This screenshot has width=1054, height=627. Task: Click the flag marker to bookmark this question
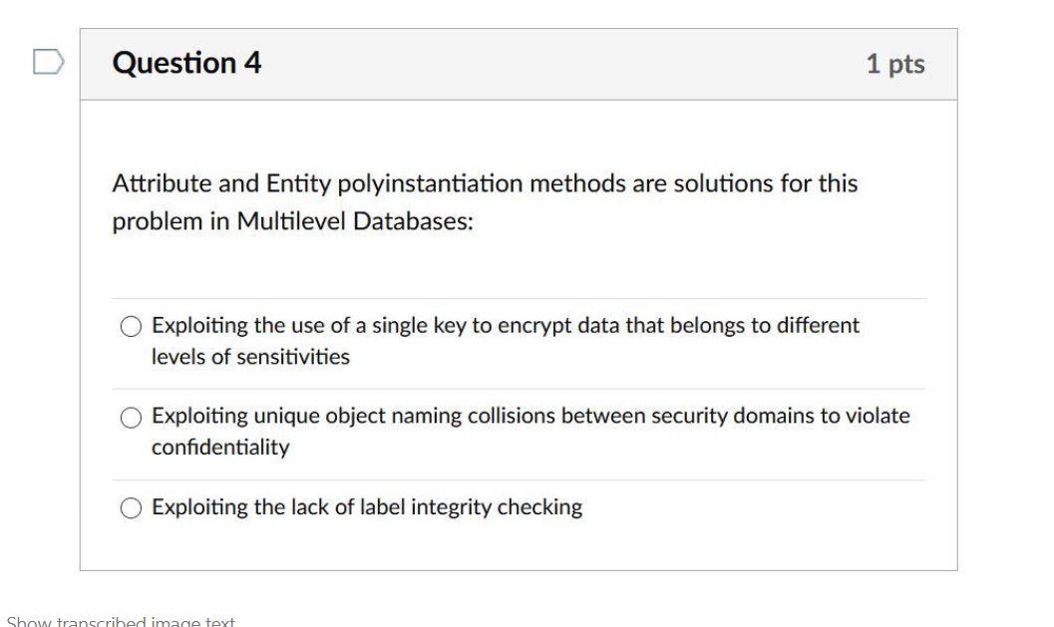click(x=45, y=62)
